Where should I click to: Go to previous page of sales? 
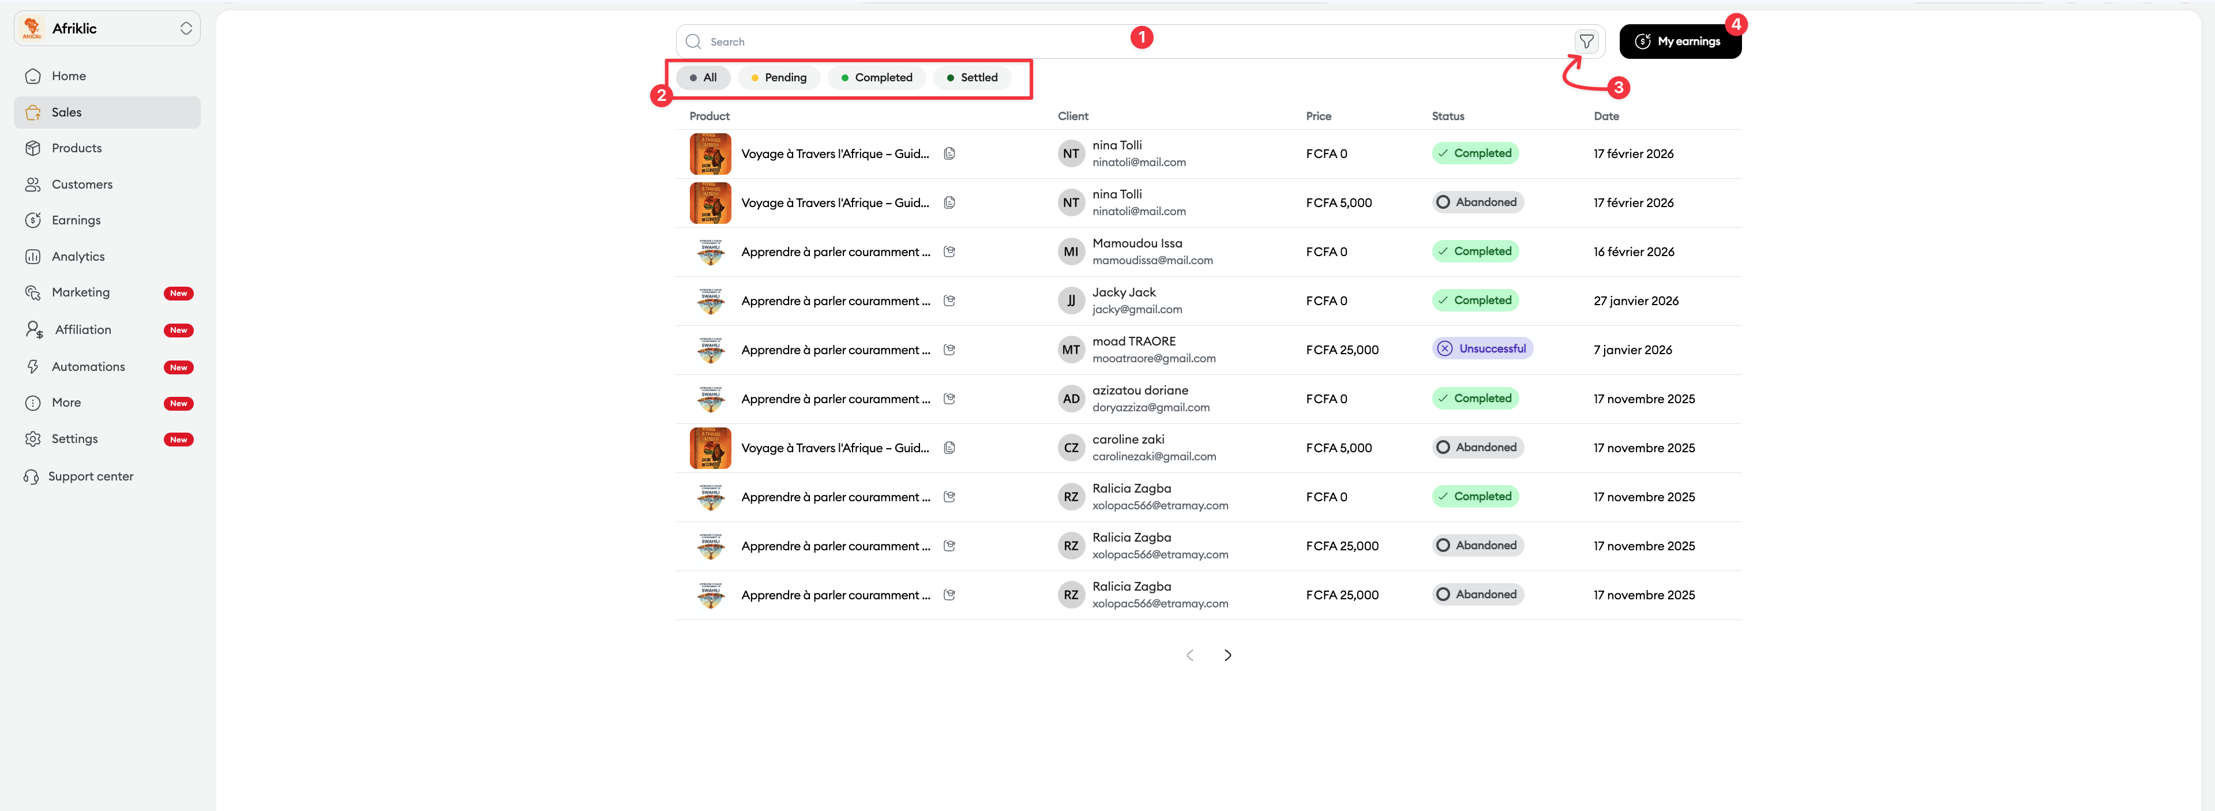(x=1189, y=655)
